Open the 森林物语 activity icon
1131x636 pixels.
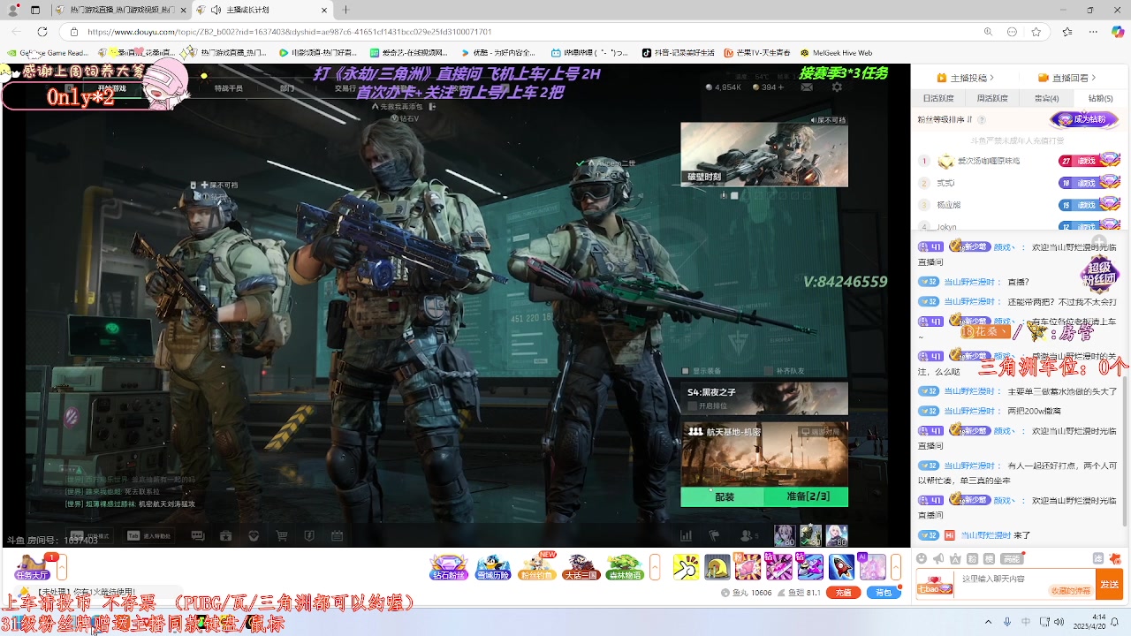pyautogui.click(x=625, y=567)
